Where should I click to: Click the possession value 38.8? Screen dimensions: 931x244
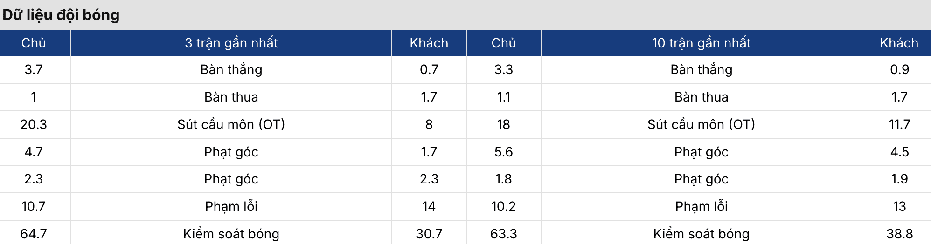[899, 234]
